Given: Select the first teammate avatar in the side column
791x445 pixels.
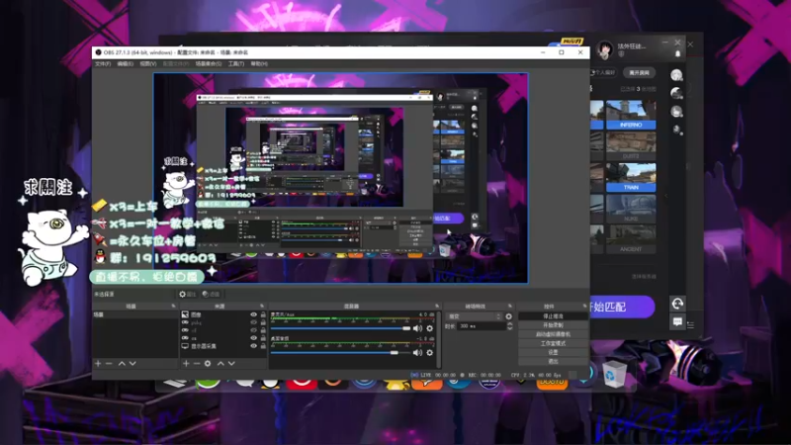Looking at the screenshot, I should point(676,75).
